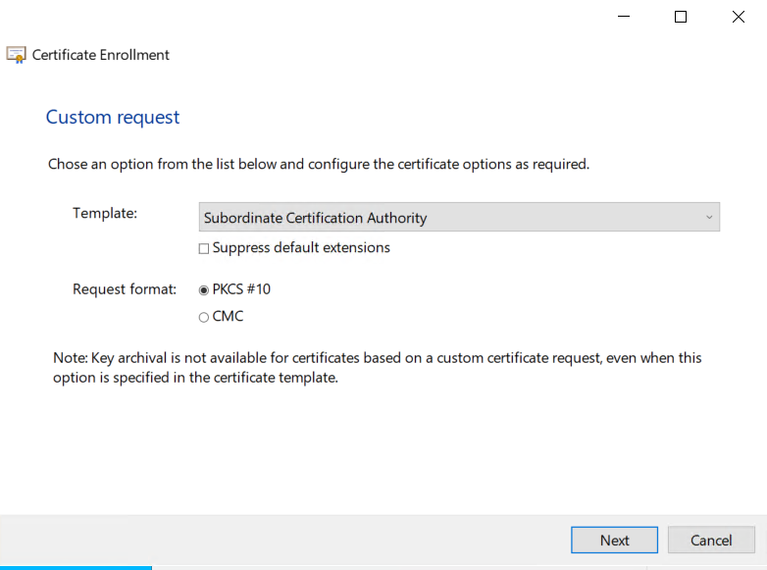Click the blue progress bar at the bottom
The width and height of the screenshot is (767, 570).
(x=76, y=567)
